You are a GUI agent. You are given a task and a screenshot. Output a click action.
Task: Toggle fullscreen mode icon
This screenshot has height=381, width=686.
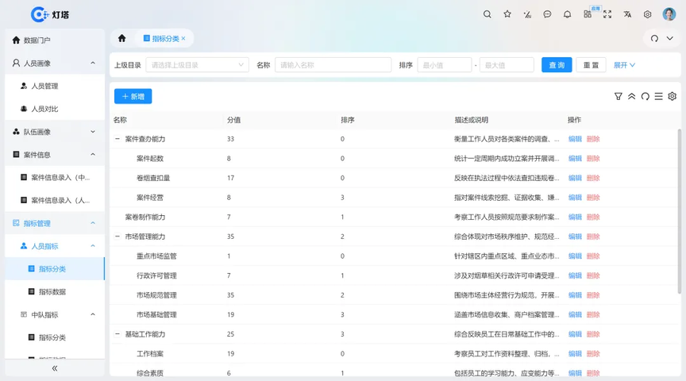(x=607, y=14)
